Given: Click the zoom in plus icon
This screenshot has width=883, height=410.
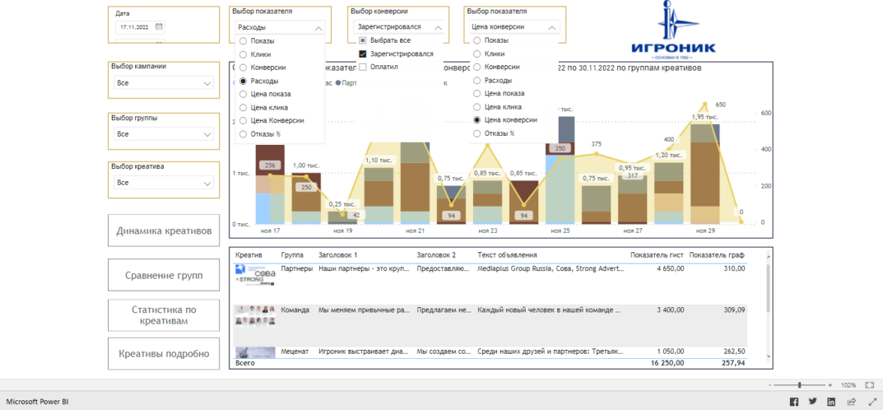Looking at the screenshot, I should [x=830, y=384].
